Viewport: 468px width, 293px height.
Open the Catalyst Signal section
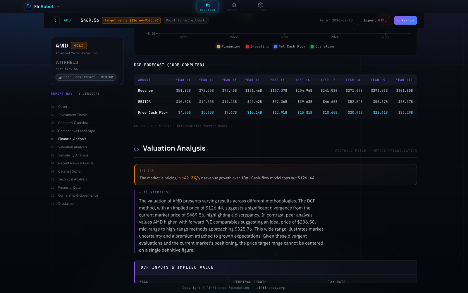point(70,171)
